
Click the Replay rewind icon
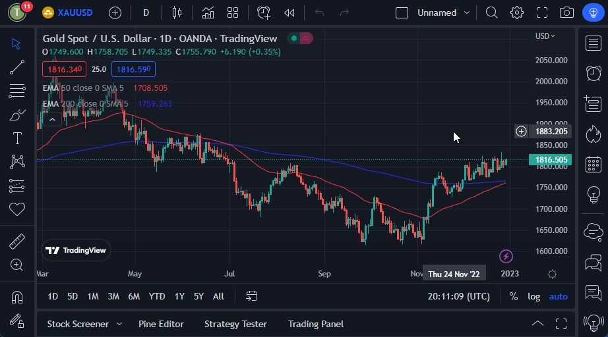click(289, 13)
